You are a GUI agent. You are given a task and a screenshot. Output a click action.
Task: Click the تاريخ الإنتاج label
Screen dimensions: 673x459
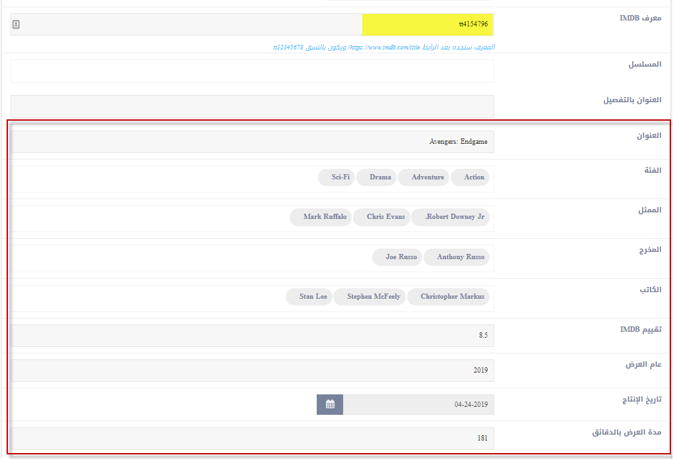(x=642, y=400)
